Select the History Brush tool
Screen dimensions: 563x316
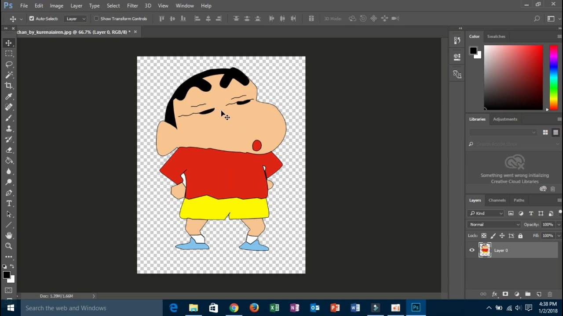(x=9, y=139)
